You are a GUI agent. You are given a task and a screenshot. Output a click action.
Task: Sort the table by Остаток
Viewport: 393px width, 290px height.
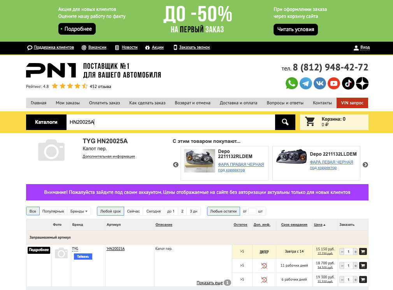(x=240, y=225)
